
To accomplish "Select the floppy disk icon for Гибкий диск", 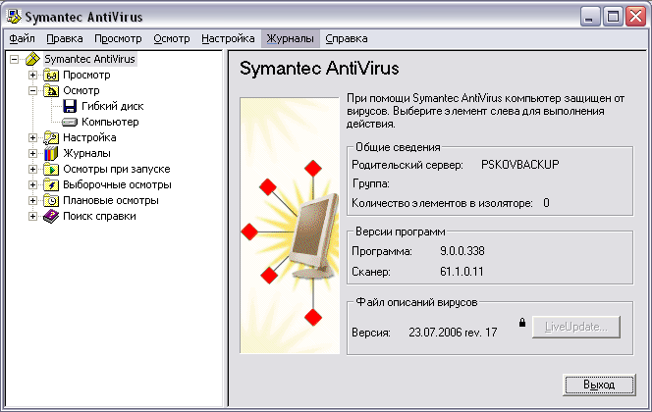I will [70, 106].
